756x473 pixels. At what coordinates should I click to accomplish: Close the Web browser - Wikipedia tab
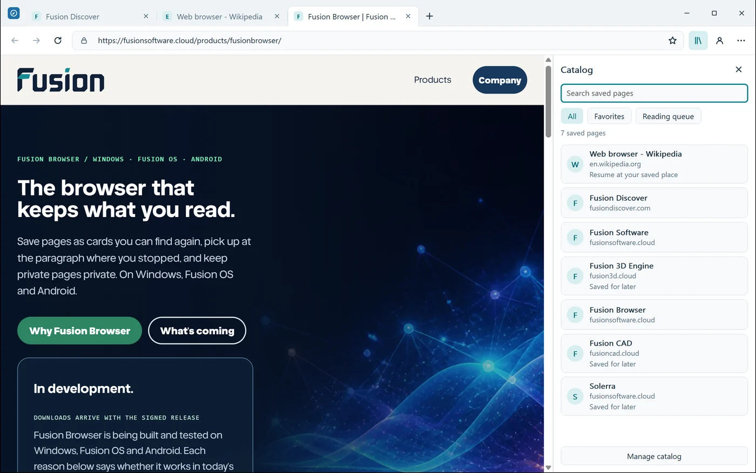pyautogui.click(x=277, y=16)
